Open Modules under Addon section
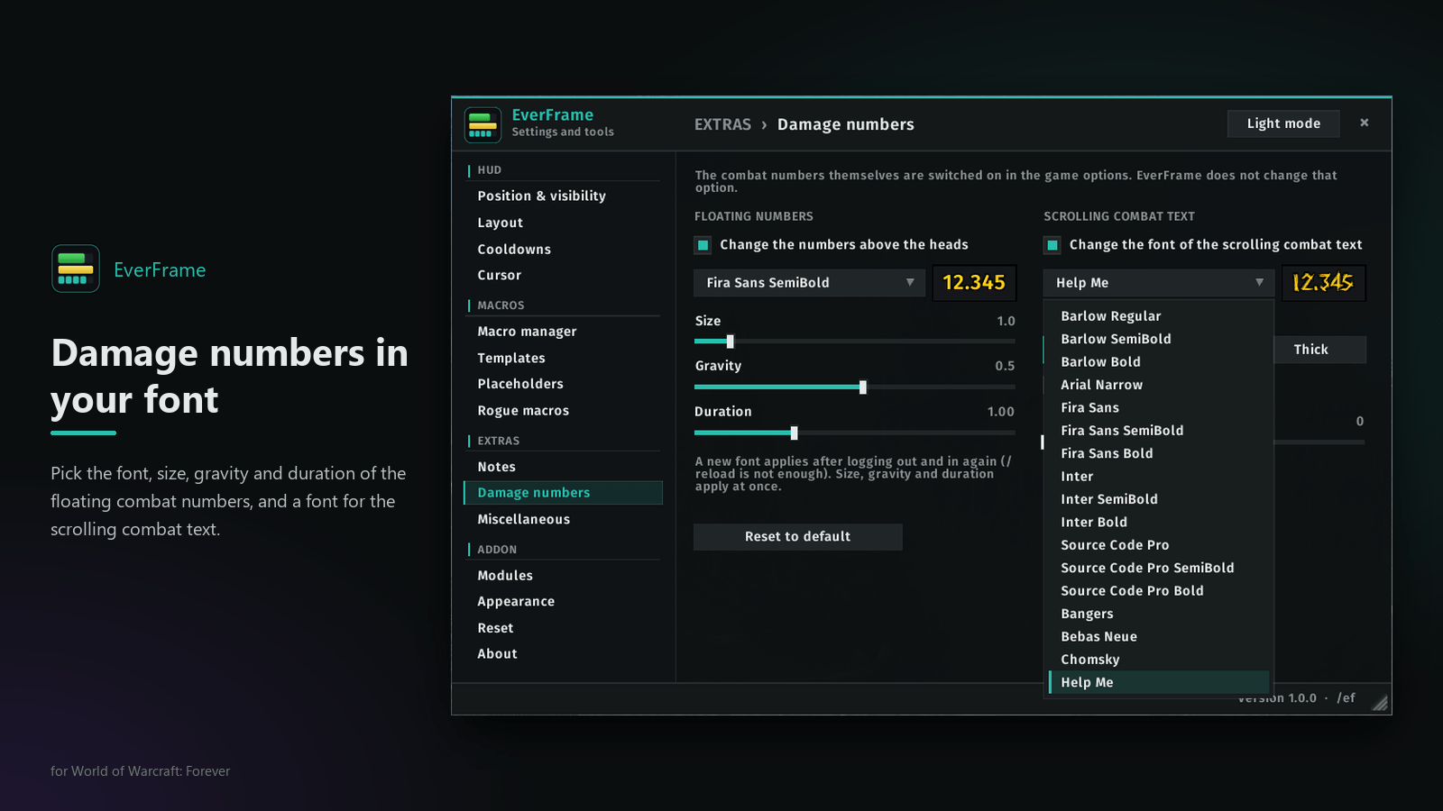1443x811 pixels. click(563, 576)
